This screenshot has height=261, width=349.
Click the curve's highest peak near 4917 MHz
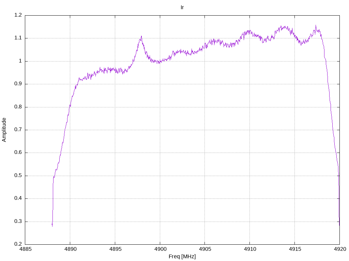pos(316,25)
